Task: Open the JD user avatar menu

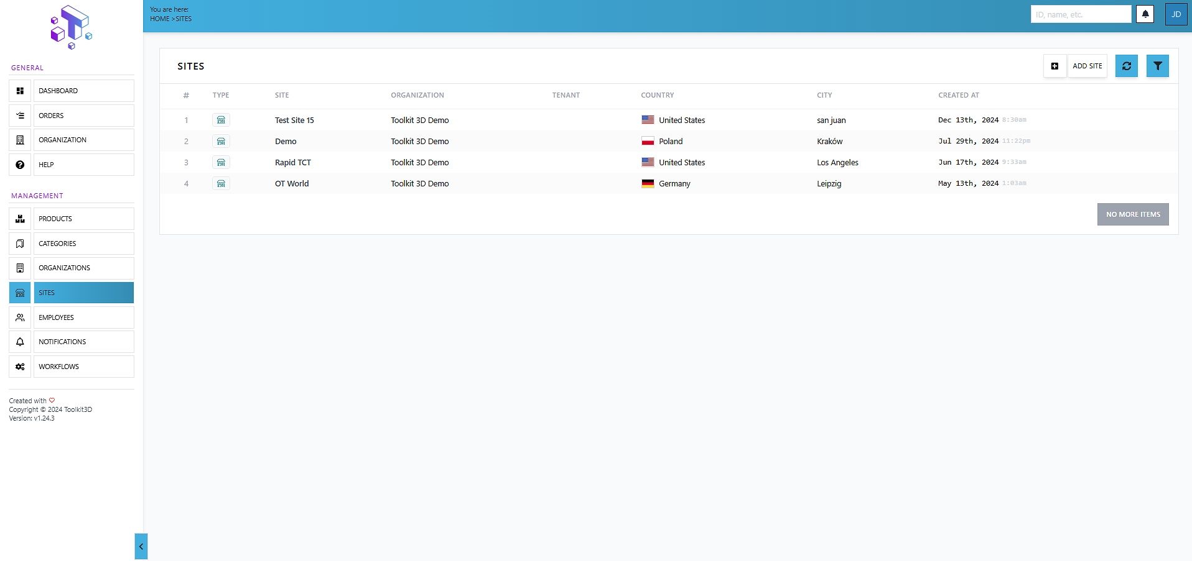Action: [x=1176, y=14]
